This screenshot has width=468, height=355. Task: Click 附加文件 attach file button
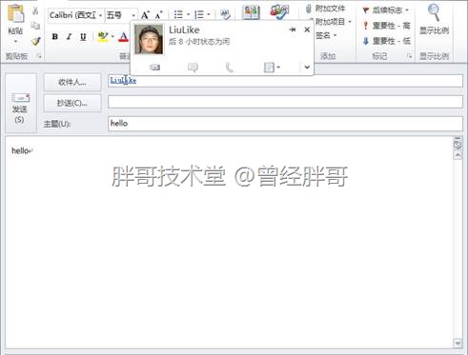325,9
